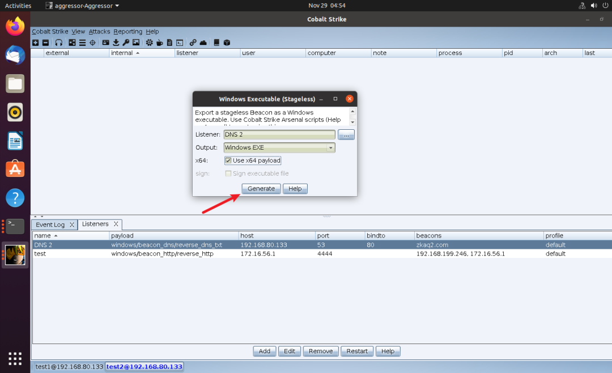Click the Activities button in the top bar
This screenshot has height=373, width=612.
point(18,6)
